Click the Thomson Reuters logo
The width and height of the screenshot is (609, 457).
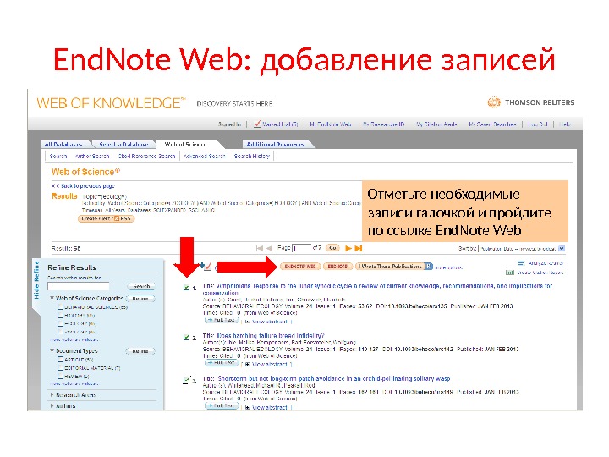tap(530, 102)
